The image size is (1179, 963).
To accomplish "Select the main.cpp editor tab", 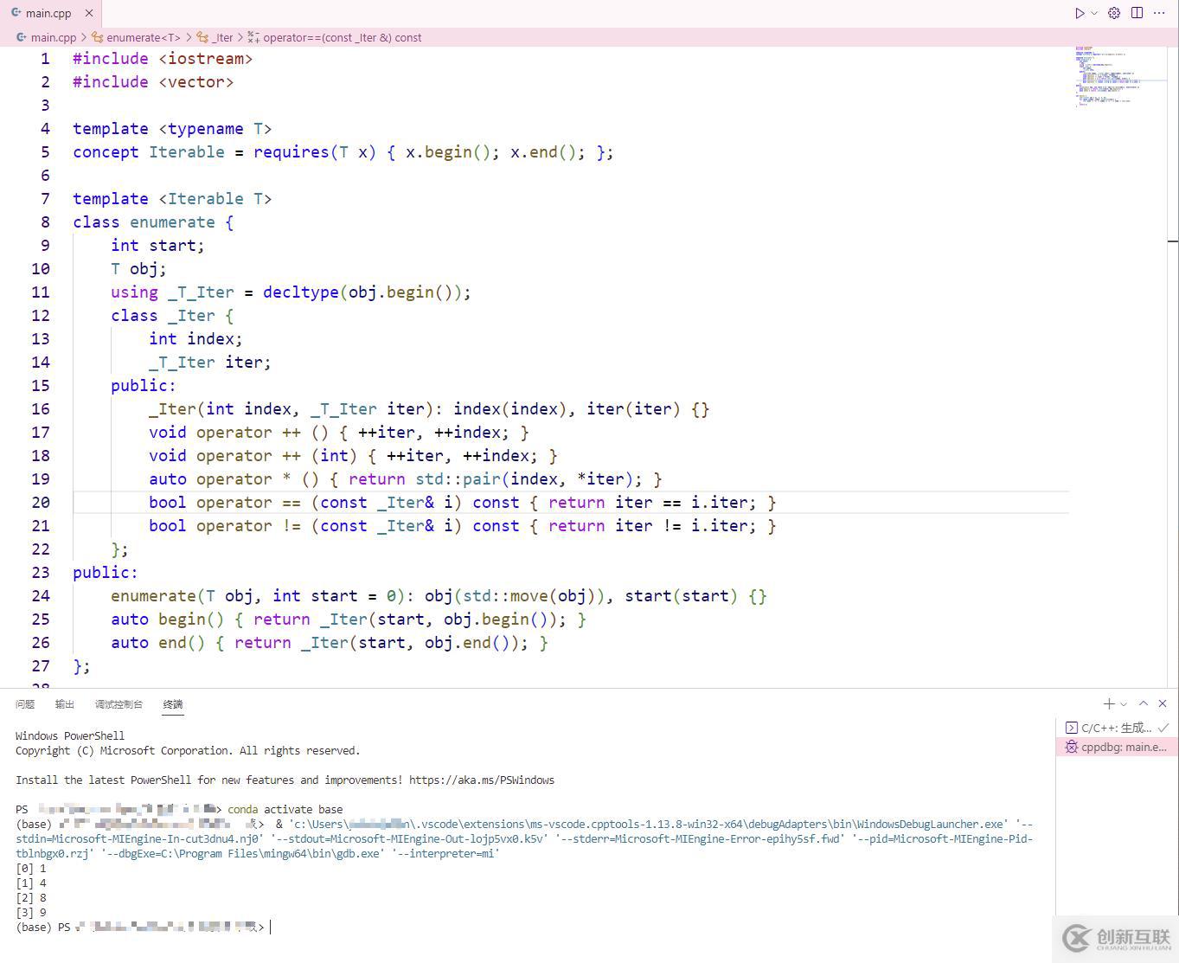I will (x=51, y=13).
